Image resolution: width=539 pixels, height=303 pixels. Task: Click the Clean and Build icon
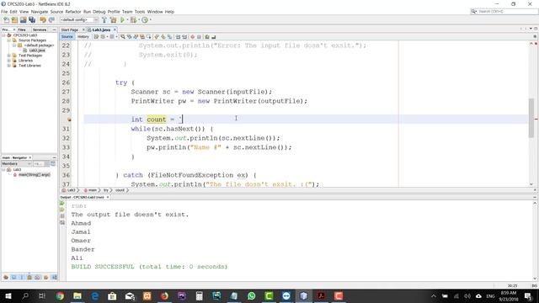pyautogui.click(x=113, y=20)
